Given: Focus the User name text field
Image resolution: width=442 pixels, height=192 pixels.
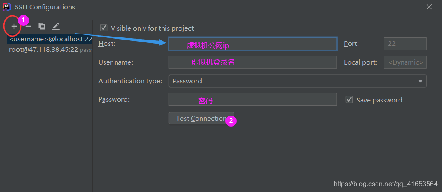Looking at the screenshot, I should [253, 62].
